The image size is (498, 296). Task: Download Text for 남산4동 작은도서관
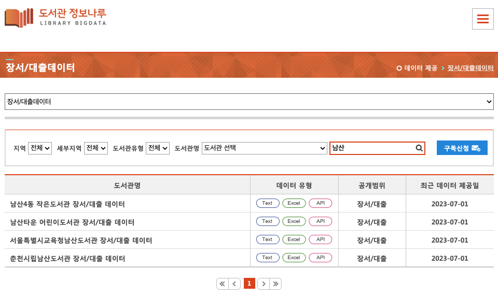pyautogui.click(x=268, y=203)
